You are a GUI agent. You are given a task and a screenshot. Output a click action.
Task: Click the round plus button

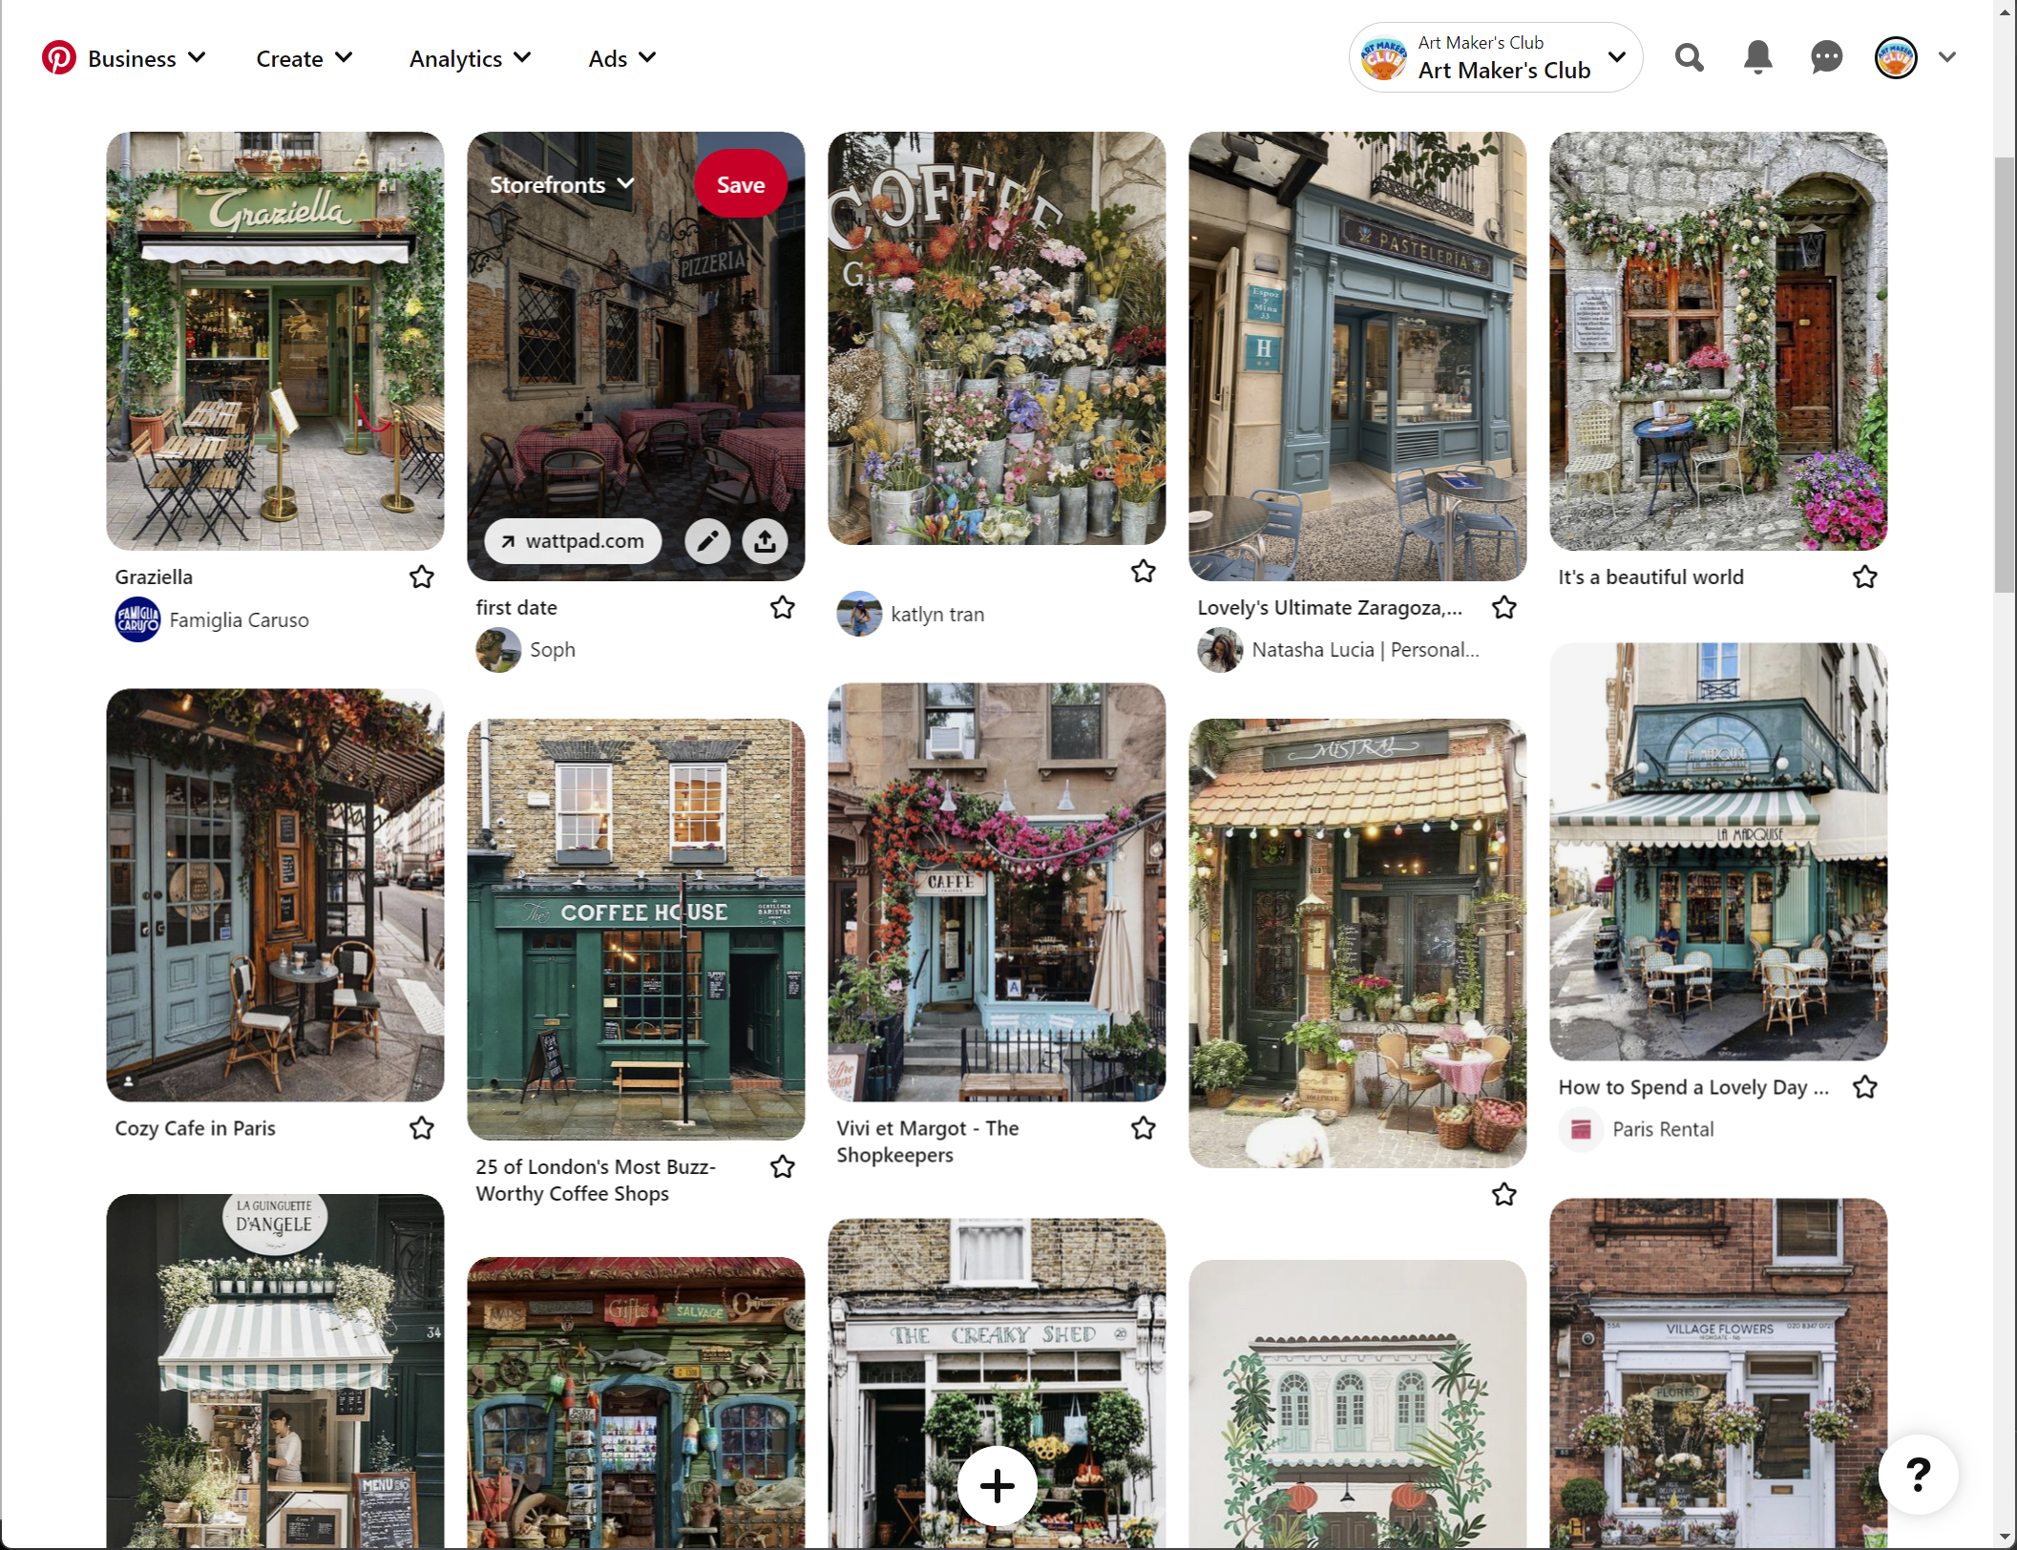tap(997, 1485)
